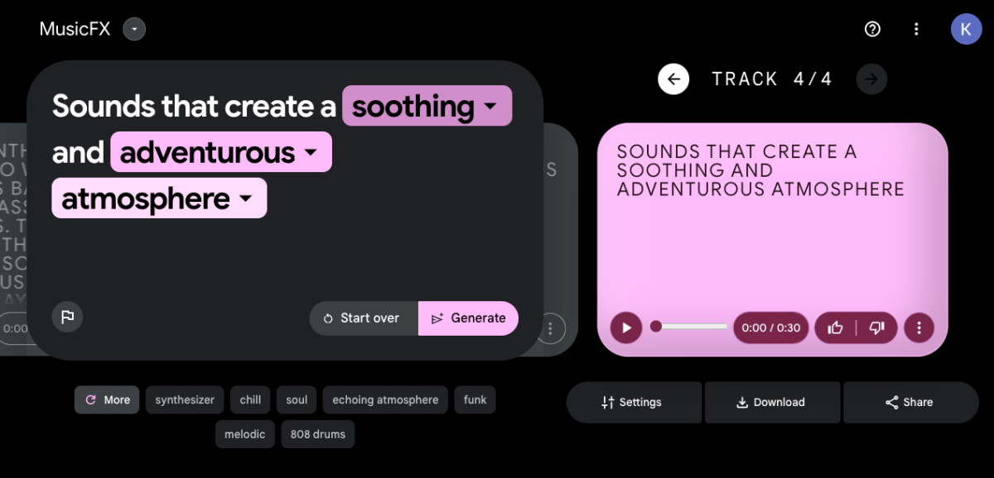Open the top-right overflow menu
Image resolution: width=994 pixels, height=478 pixels.
pos(916,29)
